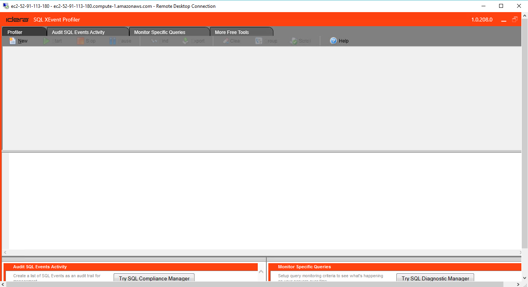Image resolution: width=528 pixels, height=287 pixels.
Task: Minimize the SQL XEvent Profiler inner window
Action: 504,20
